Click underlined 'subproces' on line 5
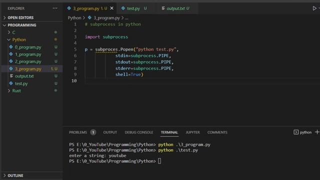This screenshot has height=180, width=320. pos(106,49)
